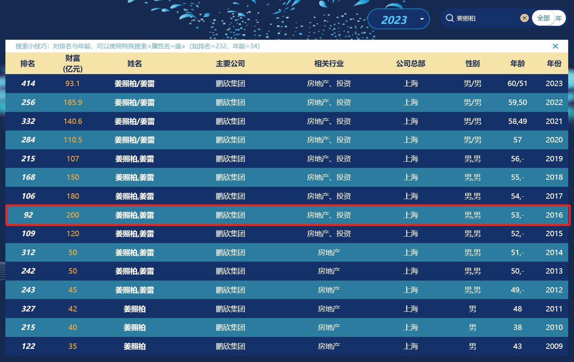
Task: Select rank 312 in the 2014 row
Action: point(28,252)
